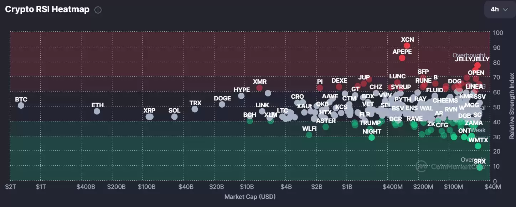This screenshot has height=207, width=516.
Task: Click the SOL bubble on the chart
Action: click(x=174, y=117)
